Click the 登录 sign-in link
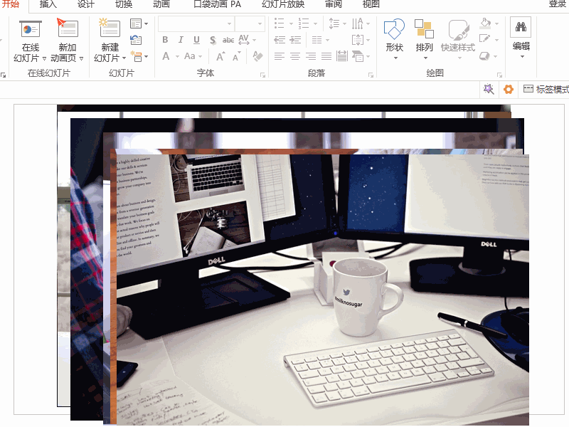Viewport: 569px width, 427px height. coord(558,4)
